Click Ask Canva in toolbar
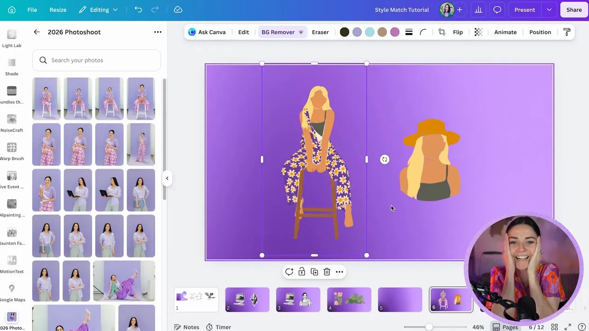Viewport: 589px width, 331px height. pos(207,32)
